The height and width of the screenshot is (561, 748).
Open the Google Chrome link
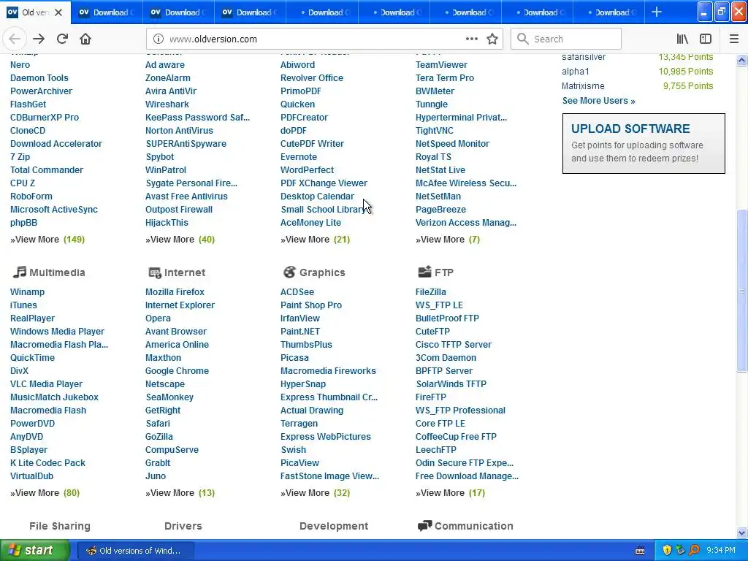coord(177,370)
